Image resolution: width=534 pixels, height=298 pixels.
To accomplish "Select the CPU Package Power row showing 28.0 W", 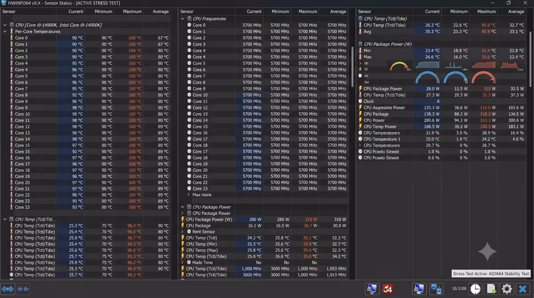I will [441, 89].
